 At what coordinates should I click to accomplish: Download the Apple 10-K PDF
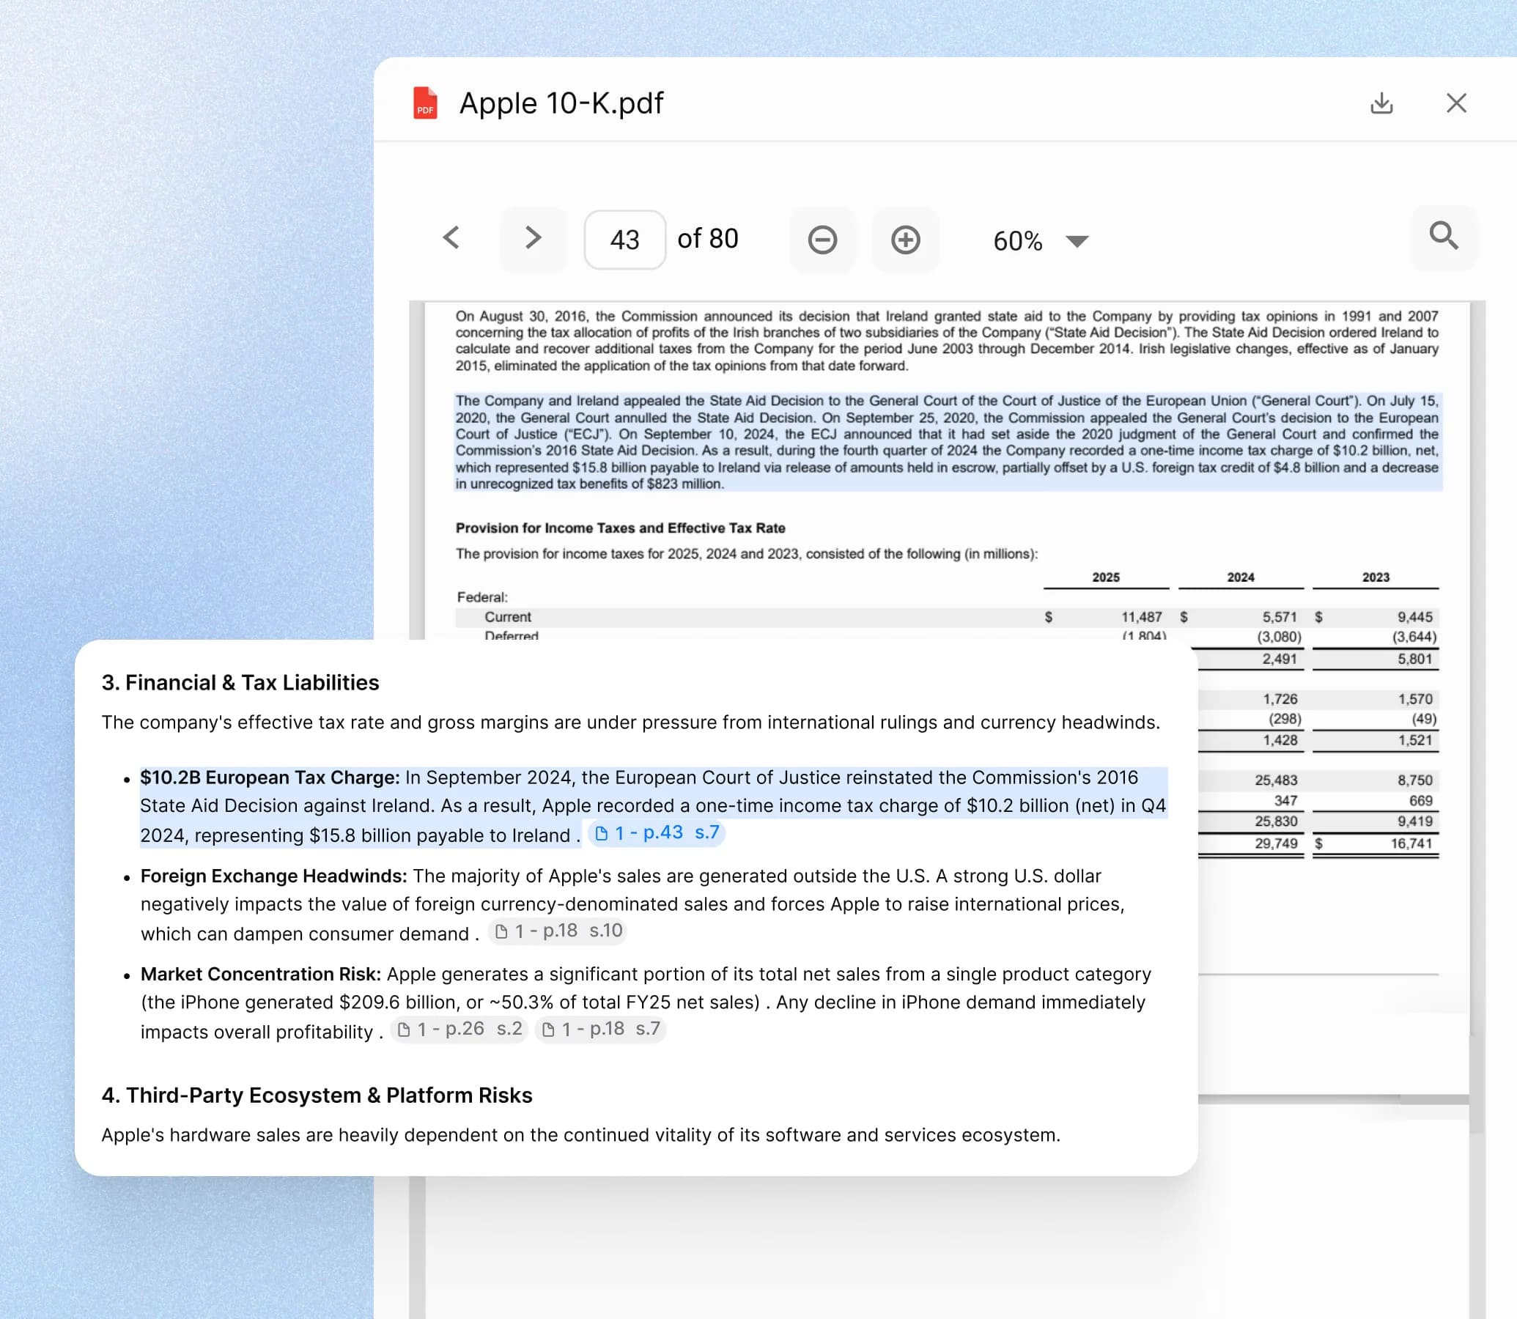tap(1381, 103)
